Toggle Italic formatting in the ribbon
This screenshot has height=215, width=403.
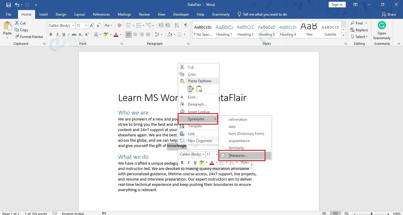(x=57, y=34)
